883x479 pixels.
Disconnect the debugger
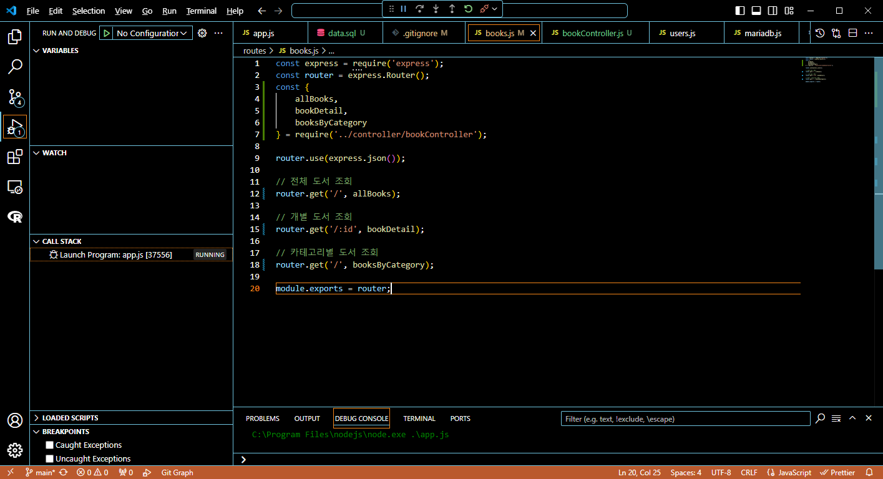[x=484, y=9]
